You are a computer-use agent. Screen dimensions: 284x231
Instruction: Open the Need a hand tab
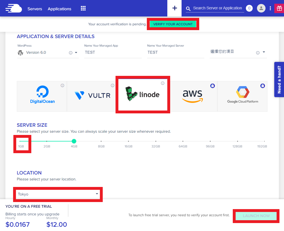click(x=279, y=80)
